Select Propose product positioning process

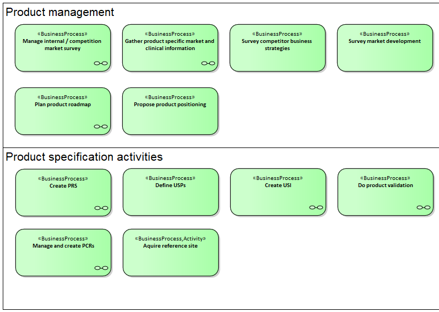(x=170, y=118)
